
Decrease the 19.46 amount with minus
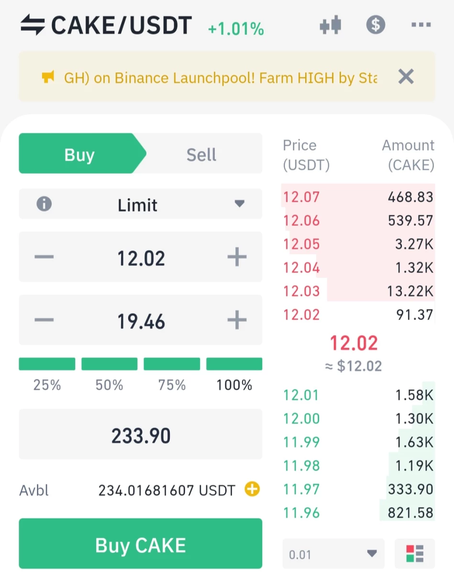44,320
